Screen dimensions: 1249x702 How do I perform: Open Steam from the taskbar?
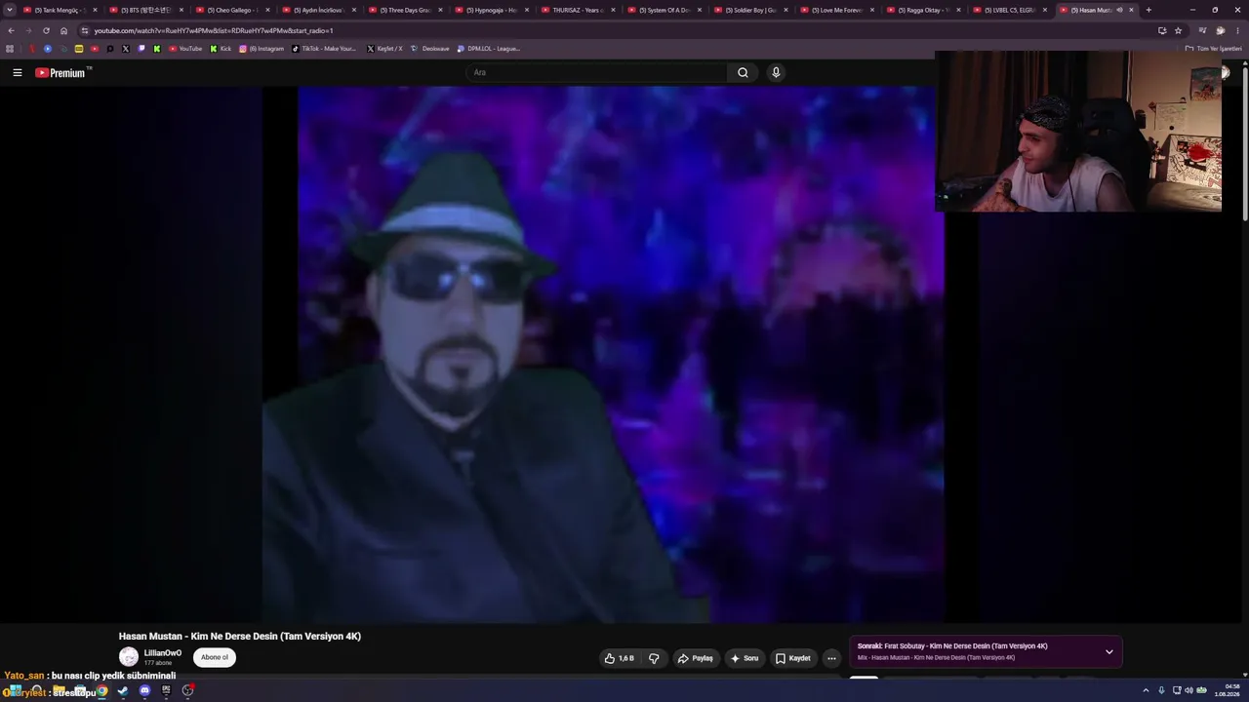pyautogui.click(x=123, y=690)
